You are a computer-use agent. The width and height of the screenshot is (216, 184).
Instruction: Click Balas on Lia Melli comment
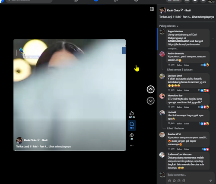pyautogui.click(x=187, y=124)
